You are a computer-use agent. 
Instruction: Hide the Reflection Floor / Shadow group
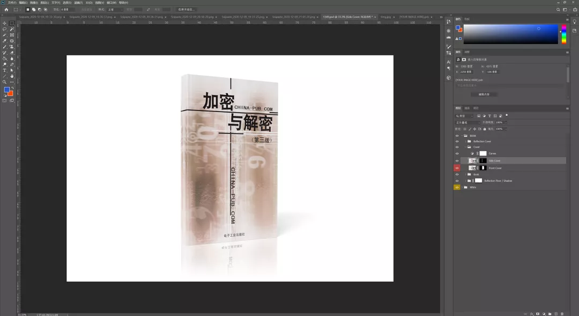coord(457,181)
